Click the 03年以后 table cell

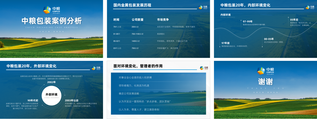coord(117,48)
